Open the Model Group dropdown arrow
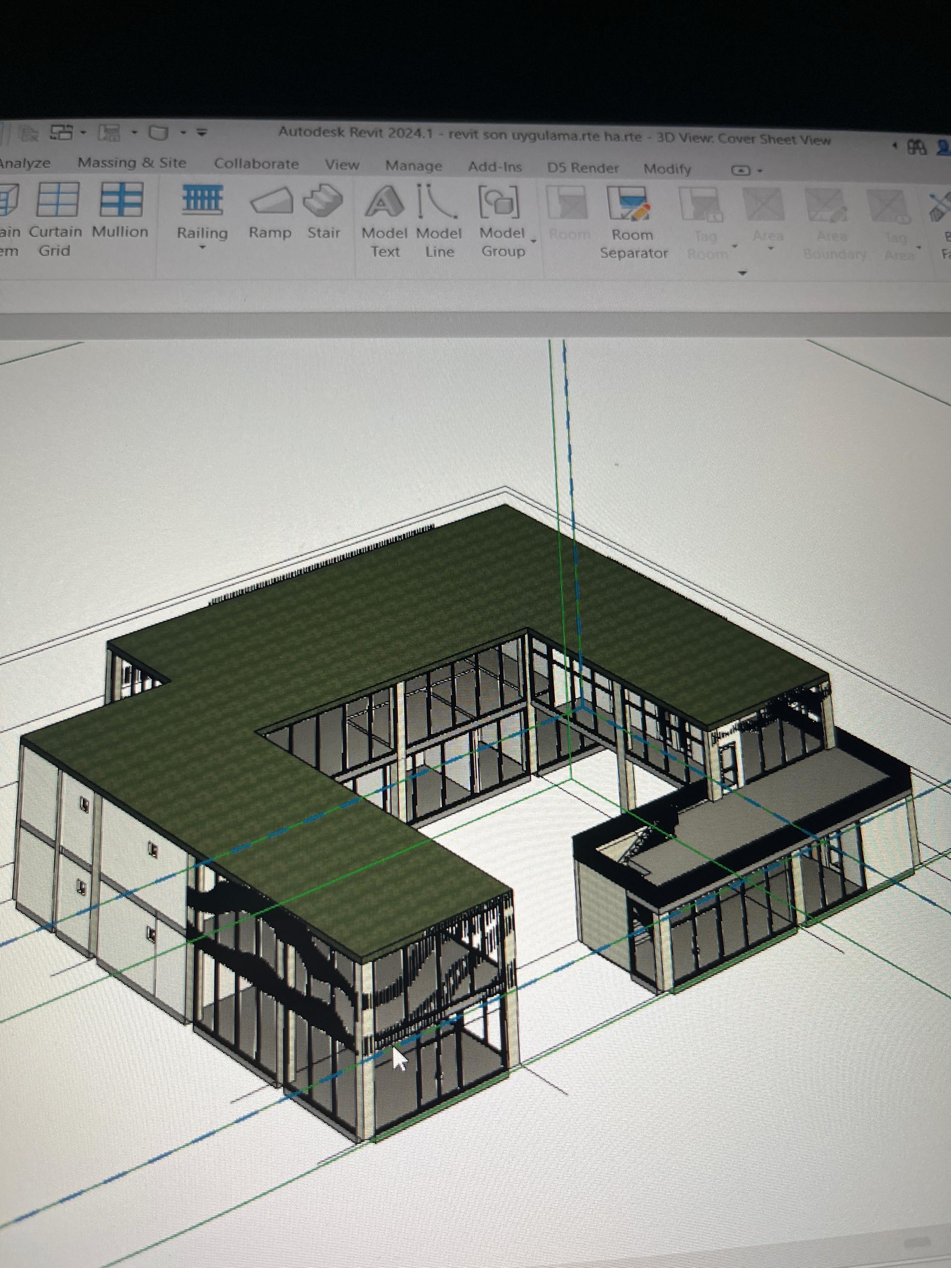951x1268 pixels. click(x=533, y=241)
